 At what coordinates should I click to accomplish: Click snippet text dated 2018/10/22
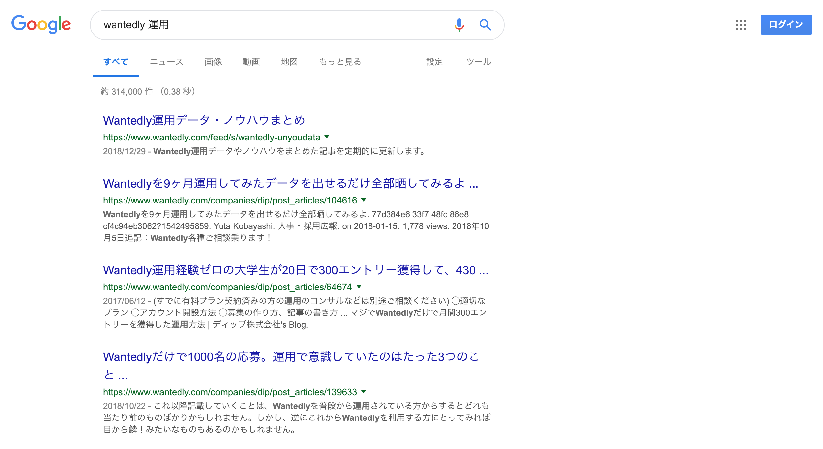point(297,417)
